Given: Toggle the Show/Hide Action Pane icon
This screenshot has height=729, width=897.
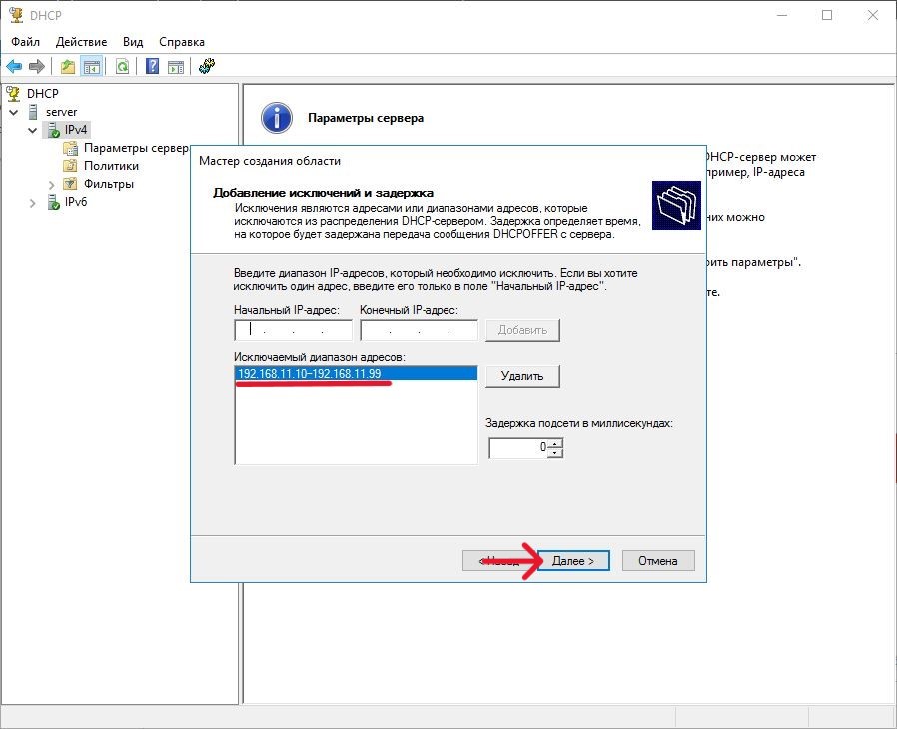Looking at the screenshot, I should [176, 67].
